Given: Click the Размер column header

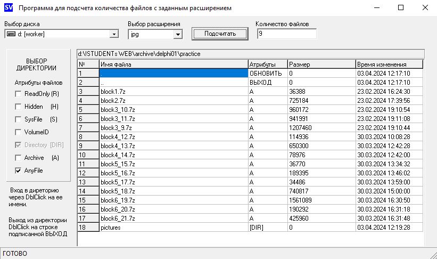Looking at the screenshot, I should click(x=321, y=64).
